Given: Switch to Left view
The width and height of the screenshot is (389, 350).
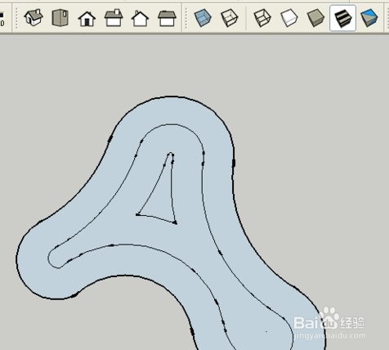Looking at the screenshot, I should [x=167, y=18].
